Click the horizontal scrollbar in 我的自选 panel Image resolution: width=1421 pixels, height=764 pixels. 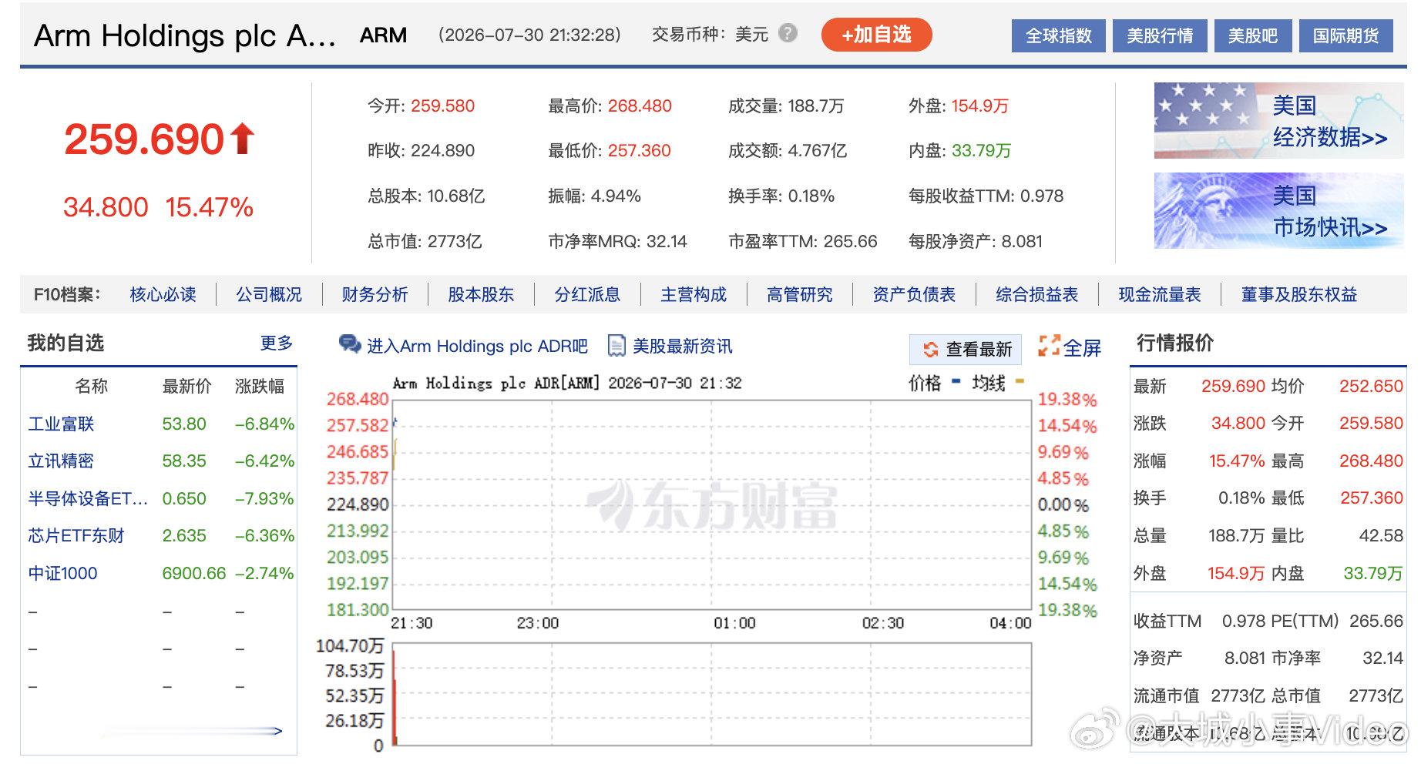(x=191, y=730)
